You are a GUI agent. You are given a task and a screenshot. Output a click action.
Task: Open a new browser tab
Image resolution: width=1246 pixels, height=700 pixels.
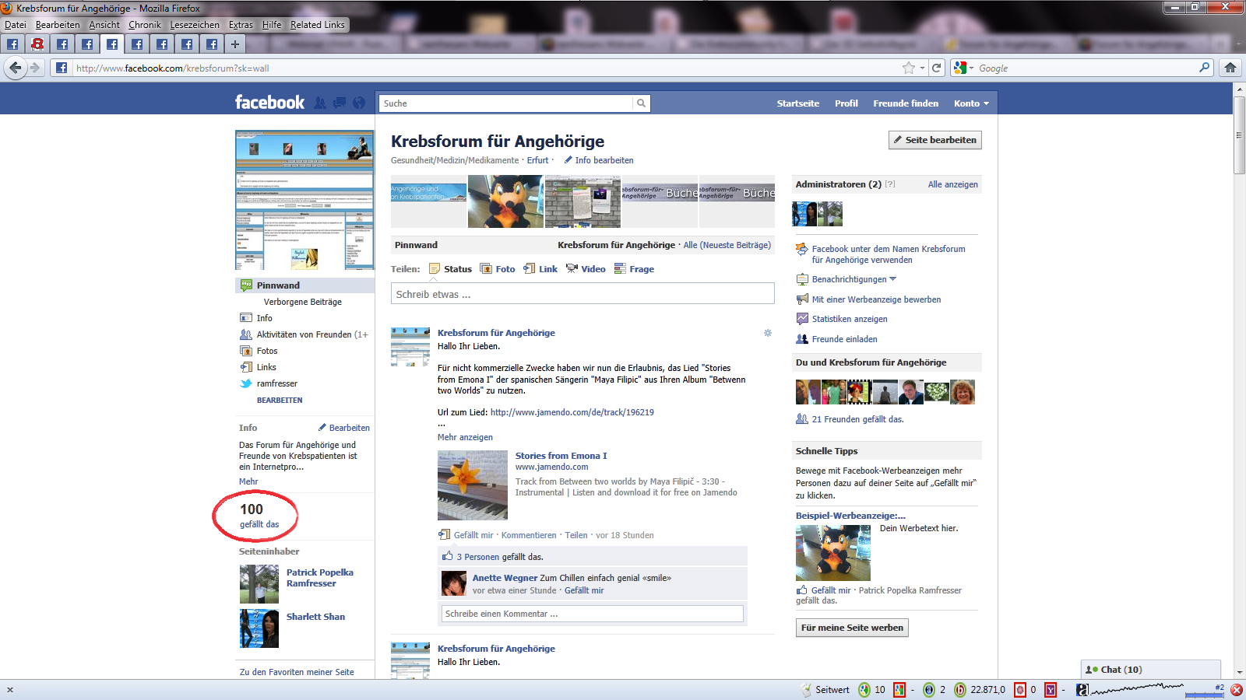(234, 44)
